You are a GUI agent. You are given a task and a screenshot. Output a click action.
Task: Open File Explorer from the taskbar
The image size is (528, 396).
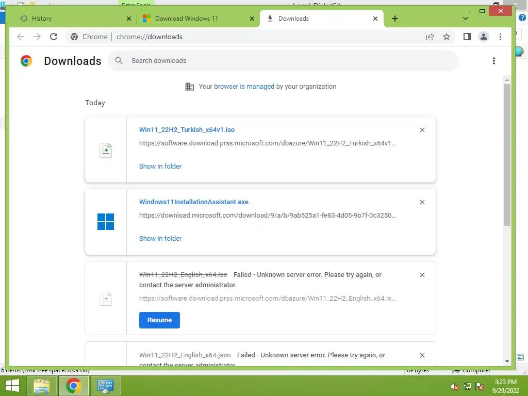(41, 386)
